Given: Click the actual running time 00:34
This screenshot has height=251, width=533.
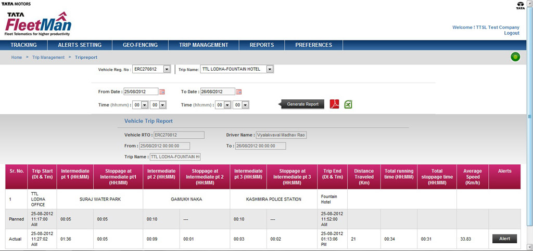Looking at the screenshot, I should tap(389, 239).
